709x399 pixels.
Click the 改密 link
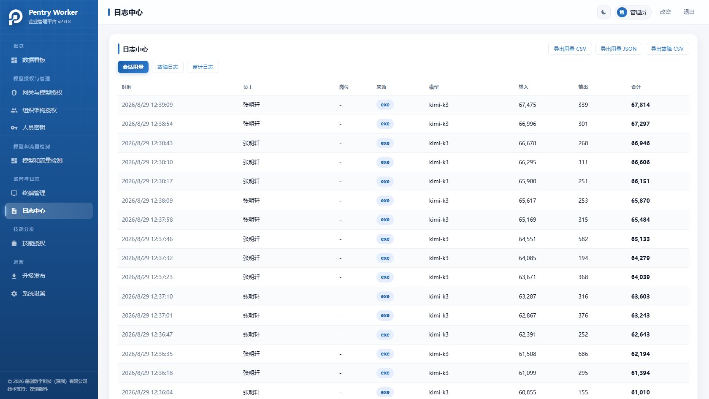click(x=666, y=12)
